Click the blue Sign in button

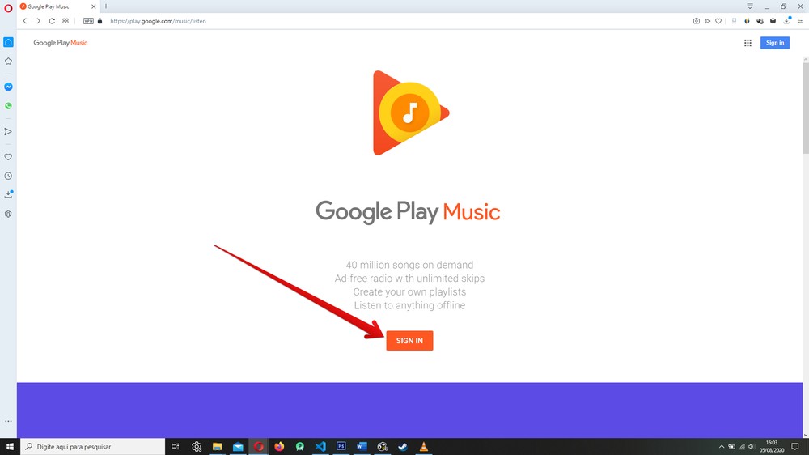click(775, 43)
